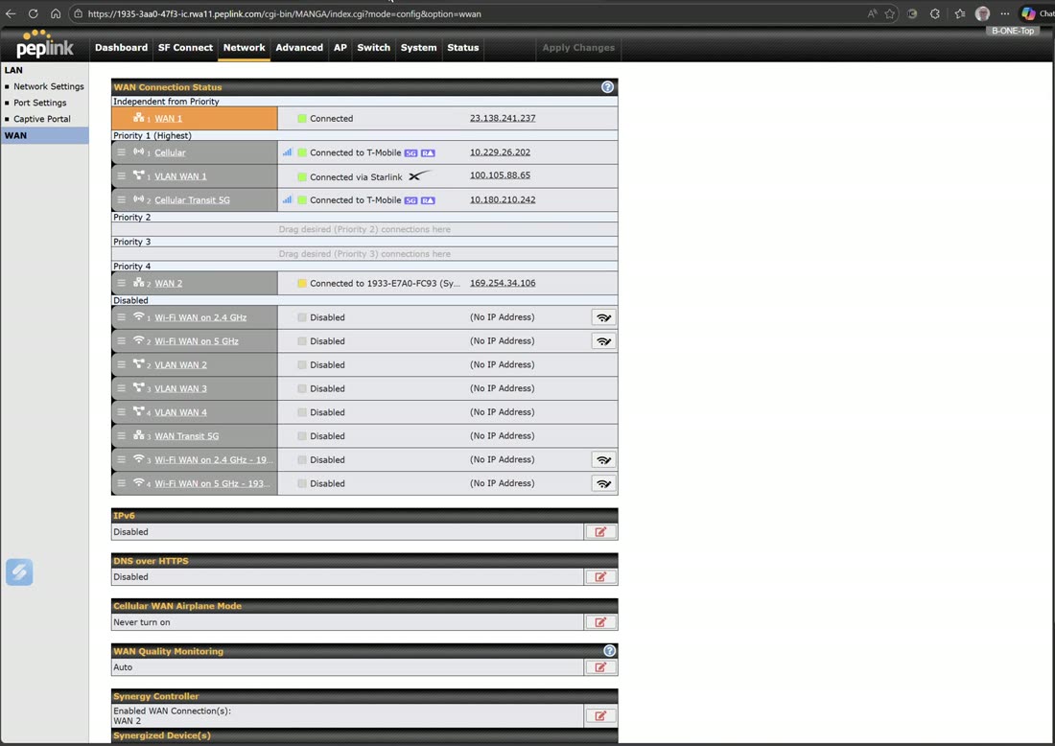Click drag handle icon of WAN 2 row
This screenshot has width=1055, height=746.
pos(121,283)
